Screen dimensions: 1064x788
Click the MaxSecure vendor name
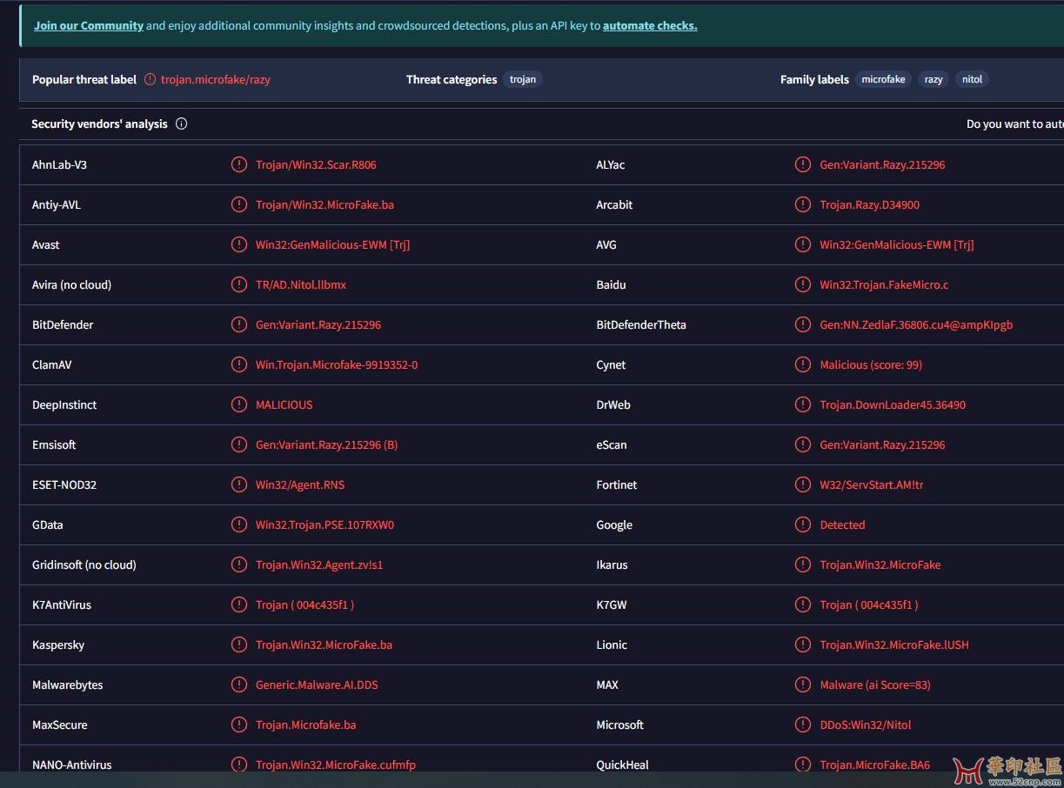(x=60, y=725)
